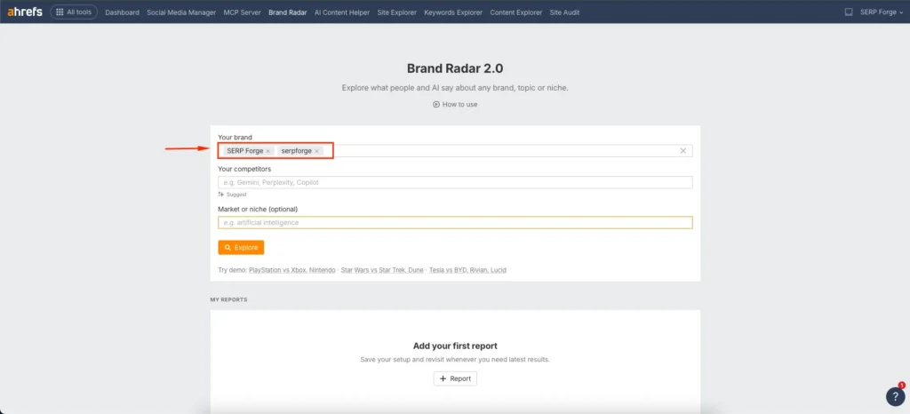Screen dimensions: 910x414
Task: Expand the SERP Forge account dropdown
Action: tap(880, 12)
